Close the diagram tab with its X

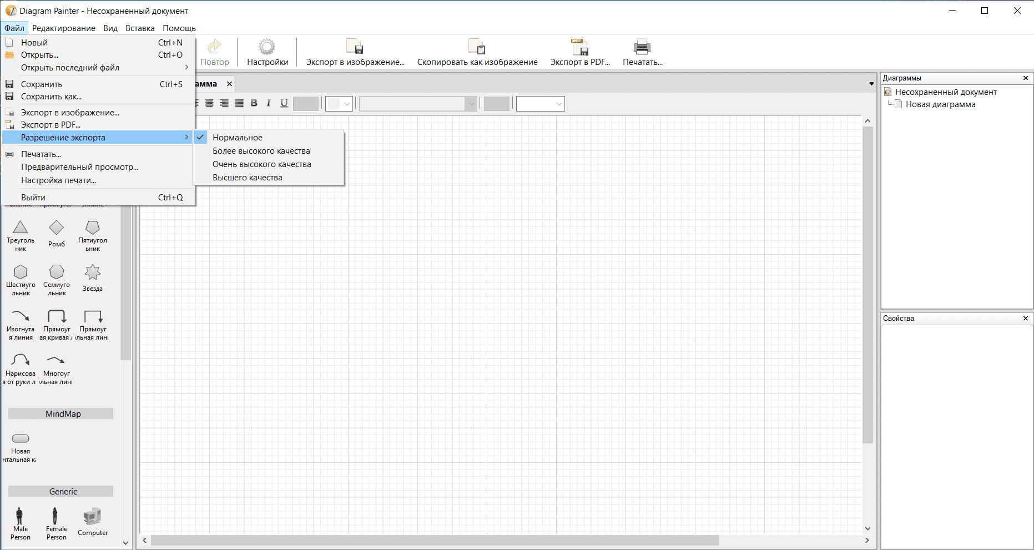click(x=229, y=84)
